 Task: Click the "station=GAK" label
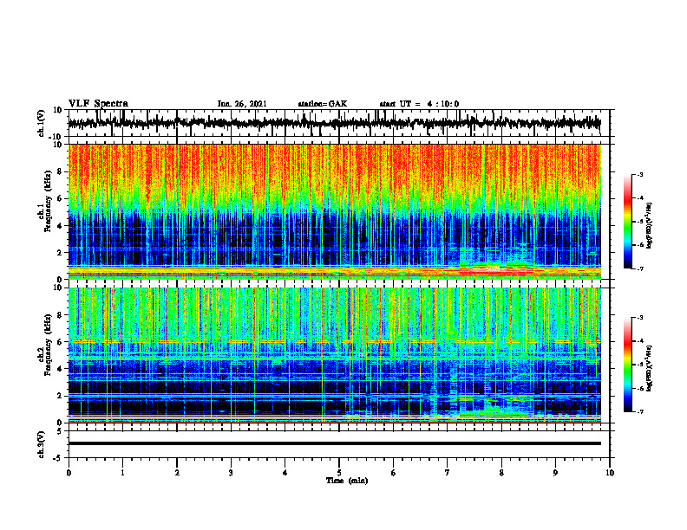(323, 104)
